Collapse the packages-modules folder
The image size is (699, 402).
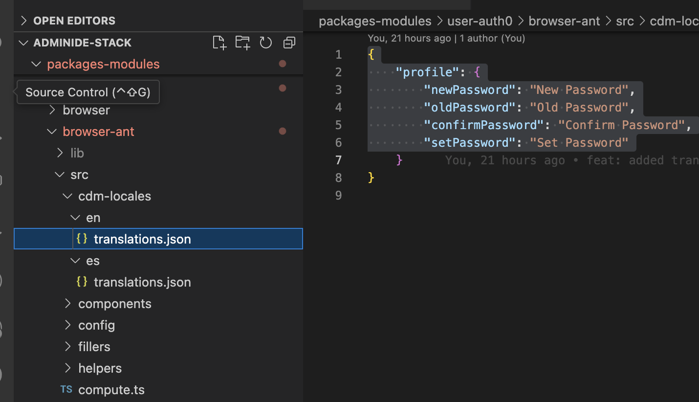36,64
